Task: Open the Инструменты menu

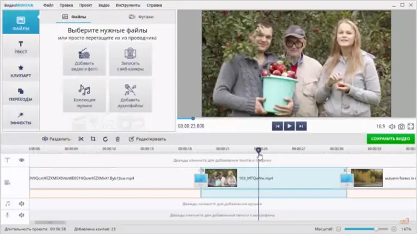Action: click(x=128, y=5)
